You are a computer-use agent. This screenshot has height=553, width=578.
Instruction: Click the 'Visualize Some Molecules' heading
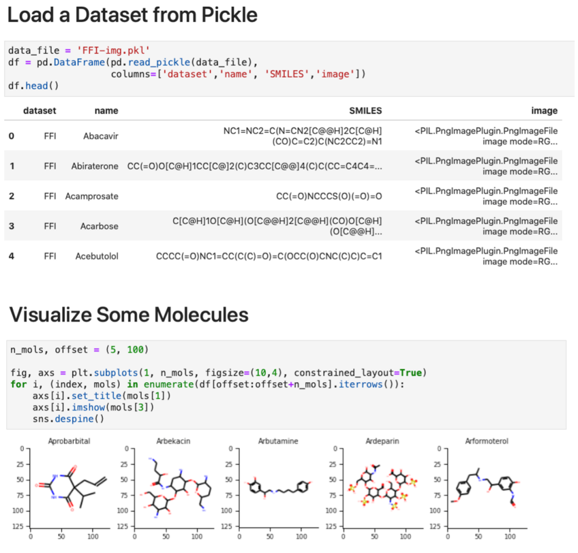tap(129, 315)
